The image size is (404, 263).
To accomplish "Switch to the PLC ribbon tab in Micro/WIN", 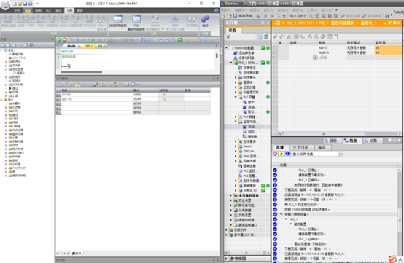I will [48, 10].
